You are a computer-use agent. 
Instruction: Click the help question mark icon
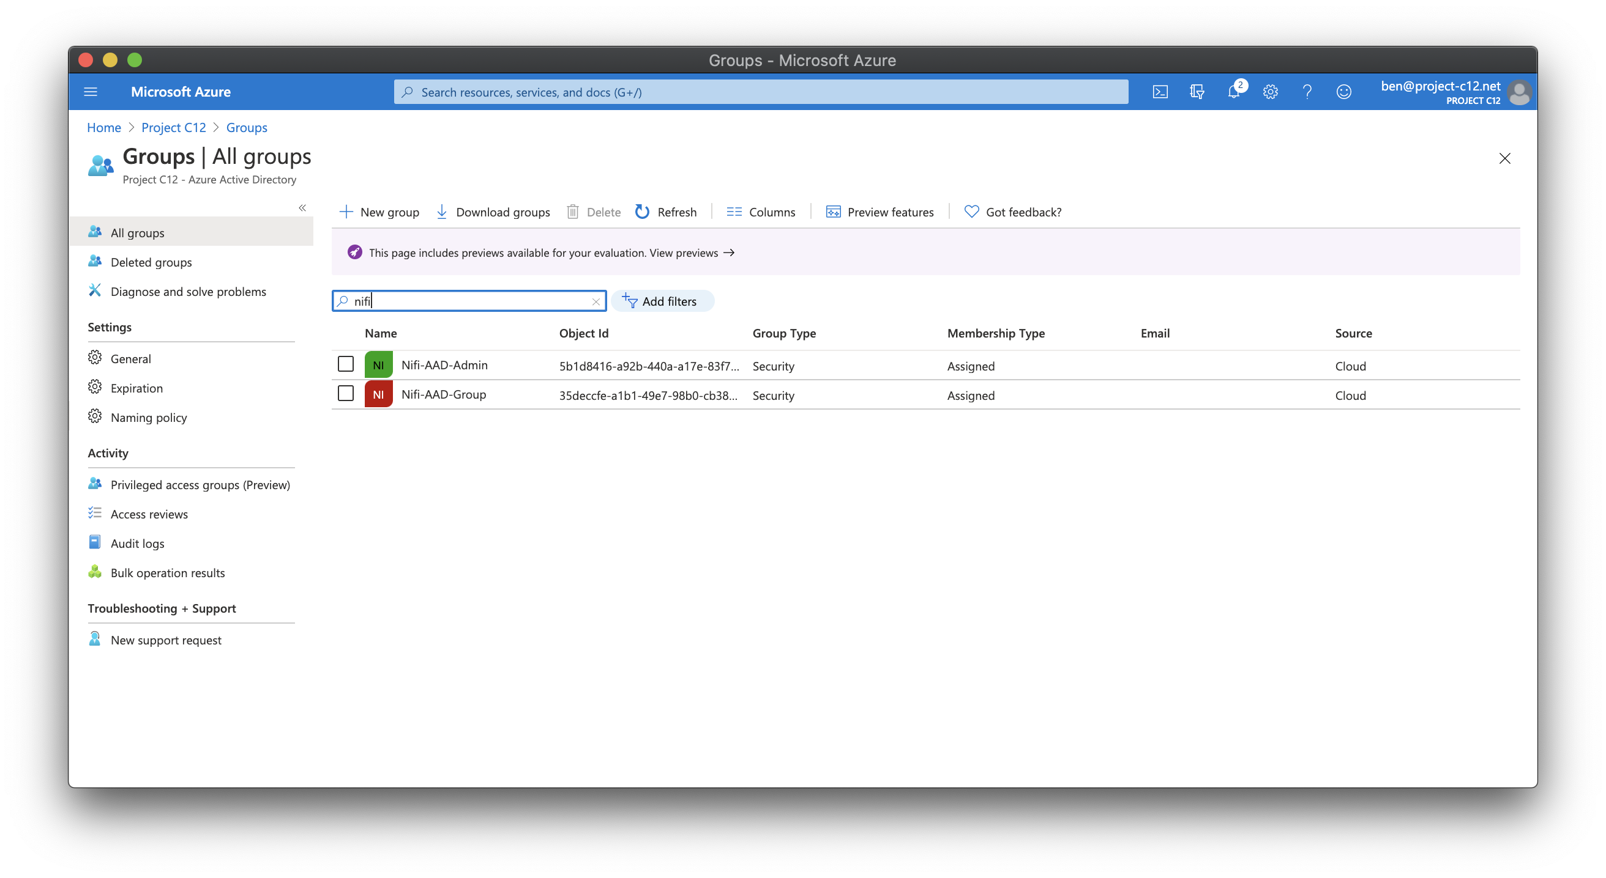pyautogui.click(x=1307, y=92)
